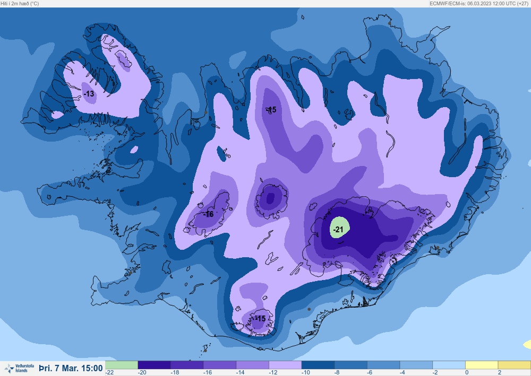
Task: Click the legend value -16
Action: (208, 372)
